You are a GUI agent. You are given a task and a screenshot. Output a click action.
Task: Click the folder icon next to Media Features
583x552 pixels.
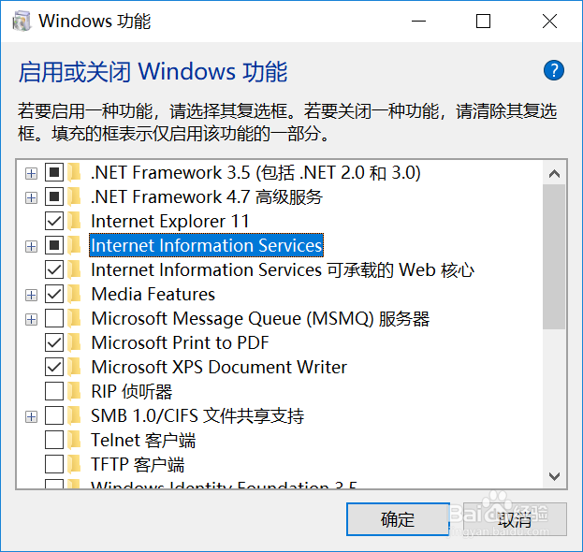75,294
